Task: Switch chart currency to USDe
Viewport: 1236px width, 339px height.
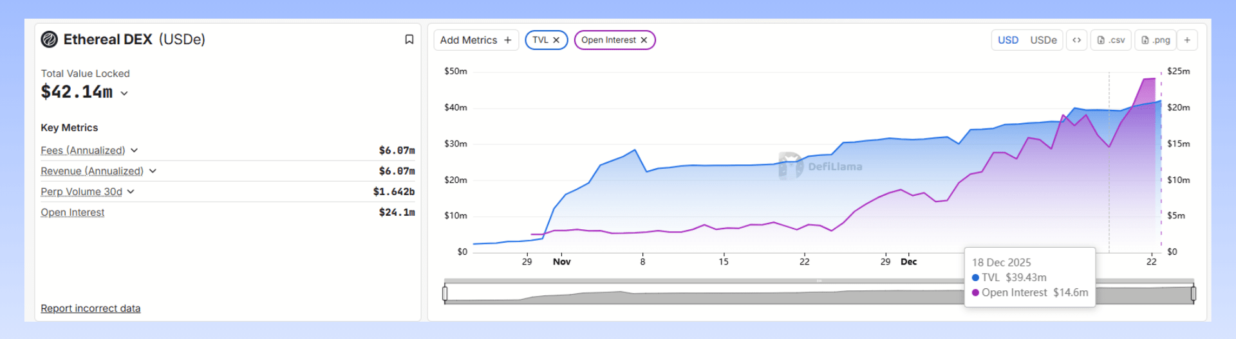Action: (x=1044, y=40)
